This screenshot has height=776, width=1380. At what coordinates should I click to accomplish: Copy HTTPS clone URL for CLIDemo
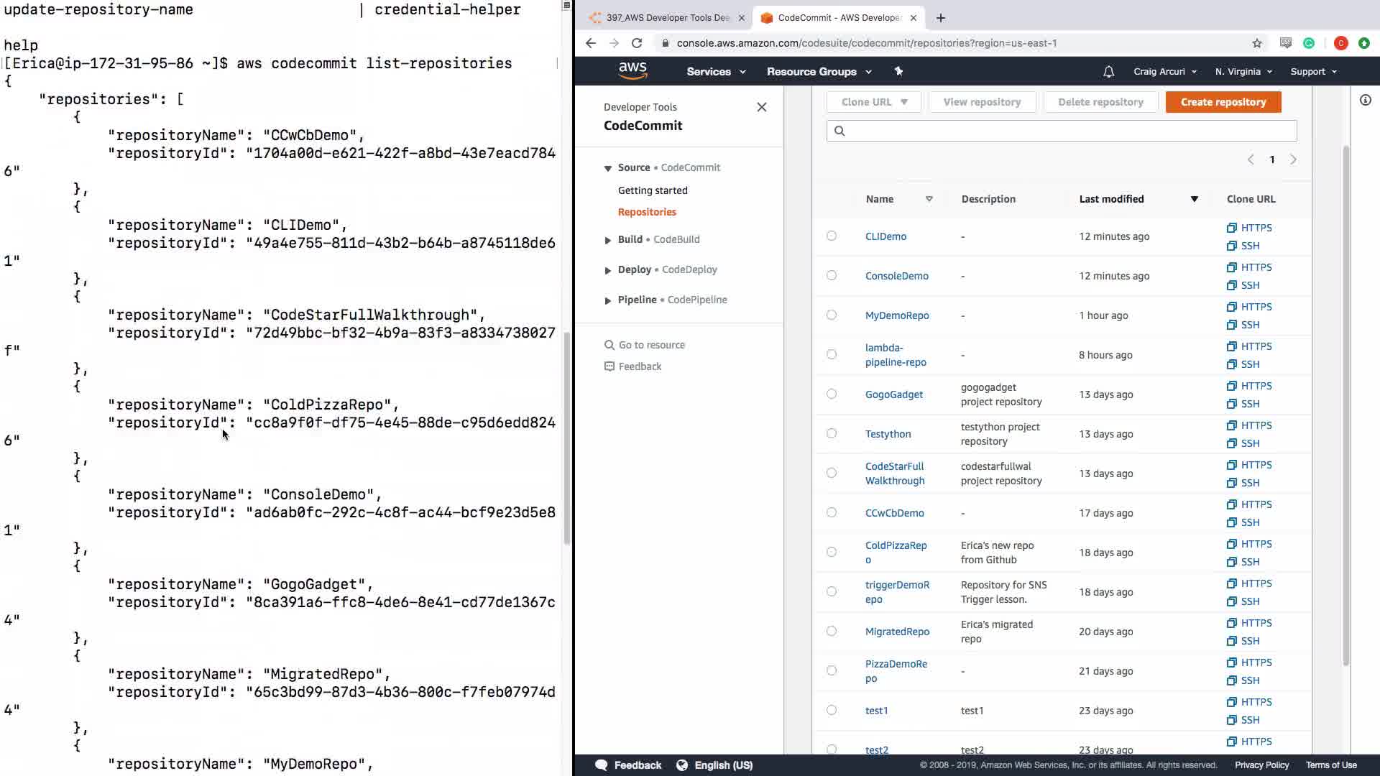pos(1249,228)
